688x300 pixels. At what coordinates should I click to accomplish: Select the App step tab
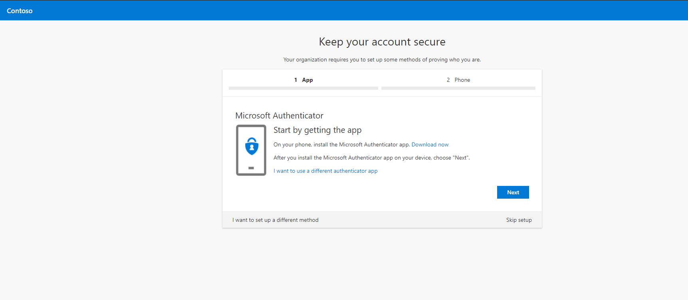tap(303, 80)
